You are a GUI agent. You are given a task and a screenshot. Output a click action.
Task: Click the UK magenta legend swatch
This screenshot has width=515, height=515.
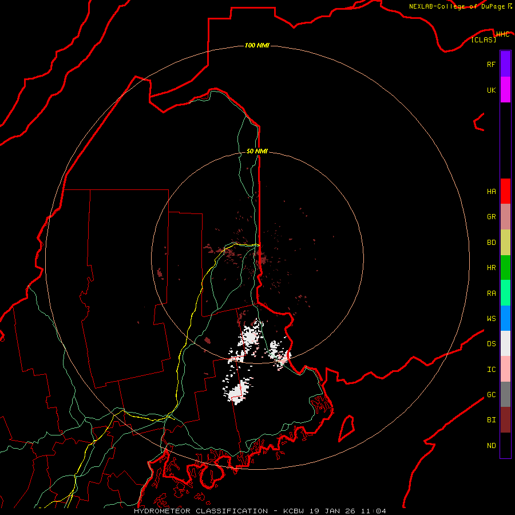point(505,90)
